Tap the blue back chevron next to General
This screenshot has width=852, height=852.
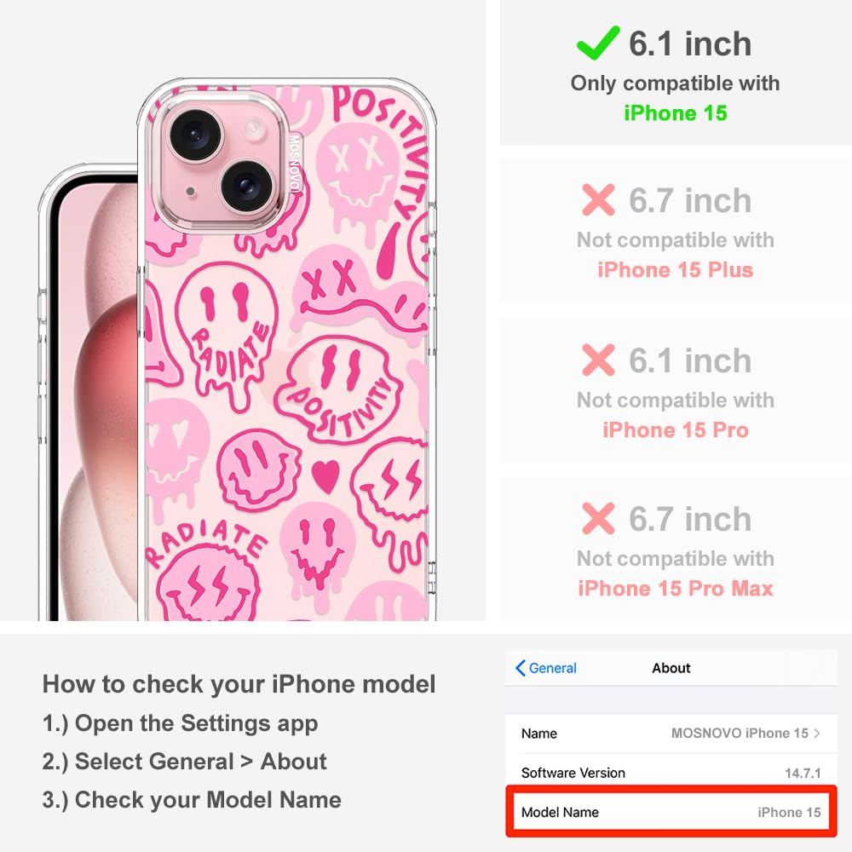pyautogui.click(x=520, y=668)
